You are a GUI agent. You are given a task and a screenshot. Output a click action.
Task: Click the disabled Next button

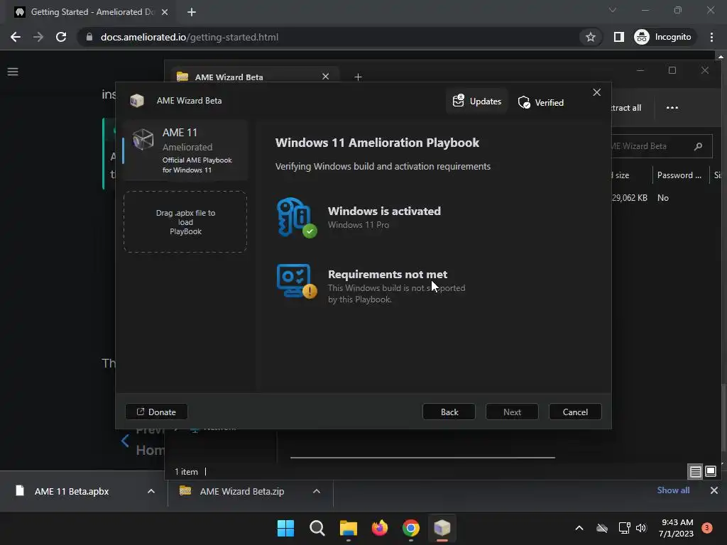coord(512,412)
